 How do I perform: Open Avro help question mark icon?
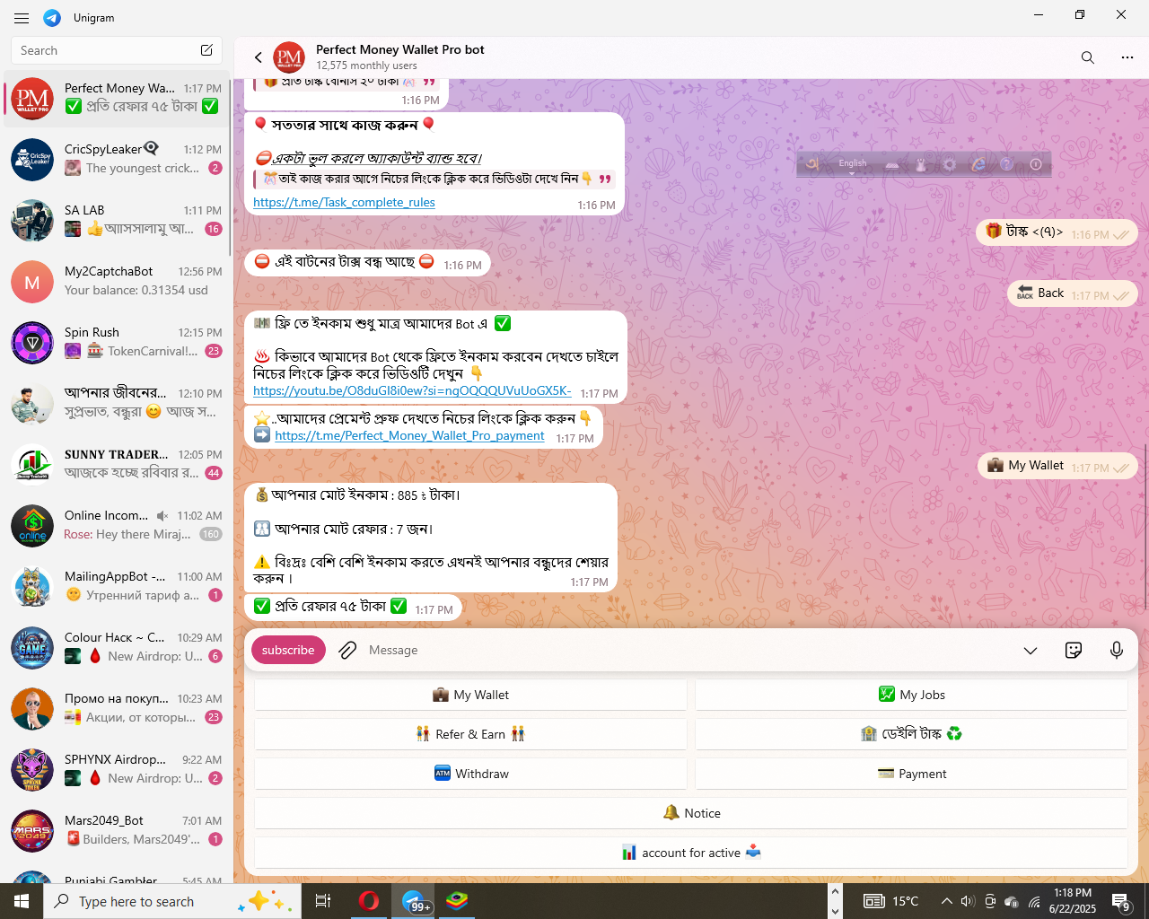click(x=1006, y=164)
